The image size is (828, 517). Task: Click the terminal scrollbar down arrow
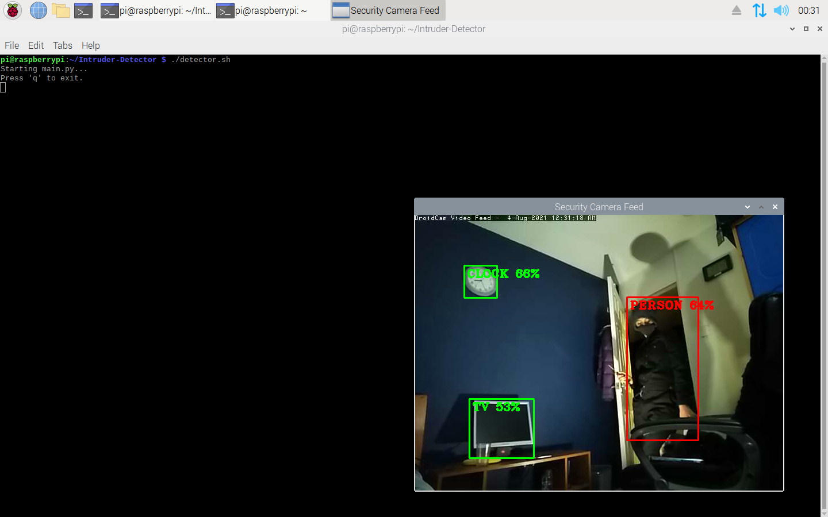pos(824,513)
